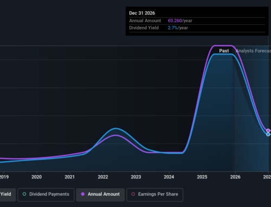The height and width of the screenshot is (207, 271).
Task: Click the 'Dividend Yield' row label in tooltip
Action: [x=144, y=28]
